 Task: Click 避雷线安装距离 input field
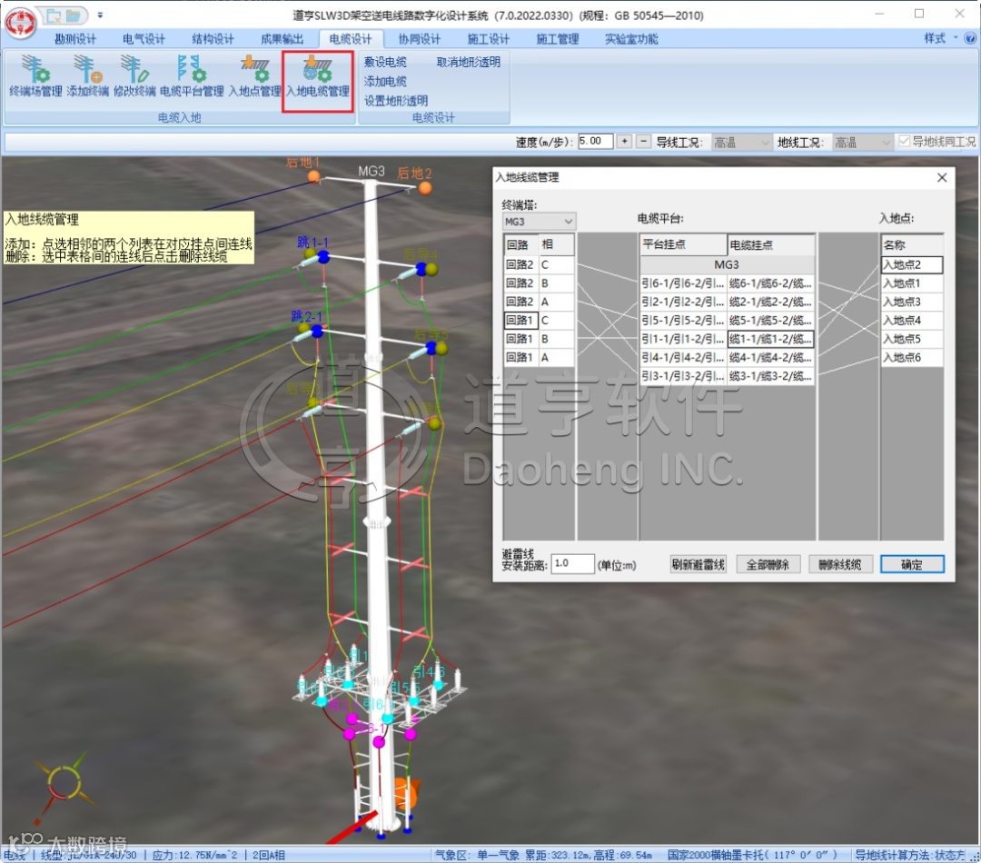(572, 564)
